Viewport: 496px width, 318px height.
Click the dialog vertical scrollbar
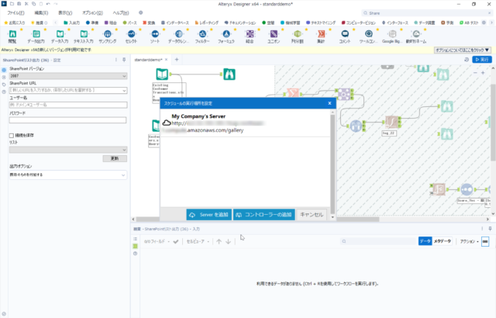332,164
